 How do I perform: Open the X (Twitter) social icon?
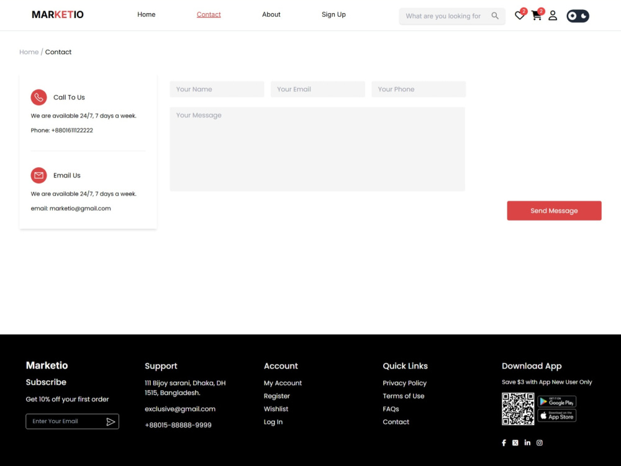515,442
